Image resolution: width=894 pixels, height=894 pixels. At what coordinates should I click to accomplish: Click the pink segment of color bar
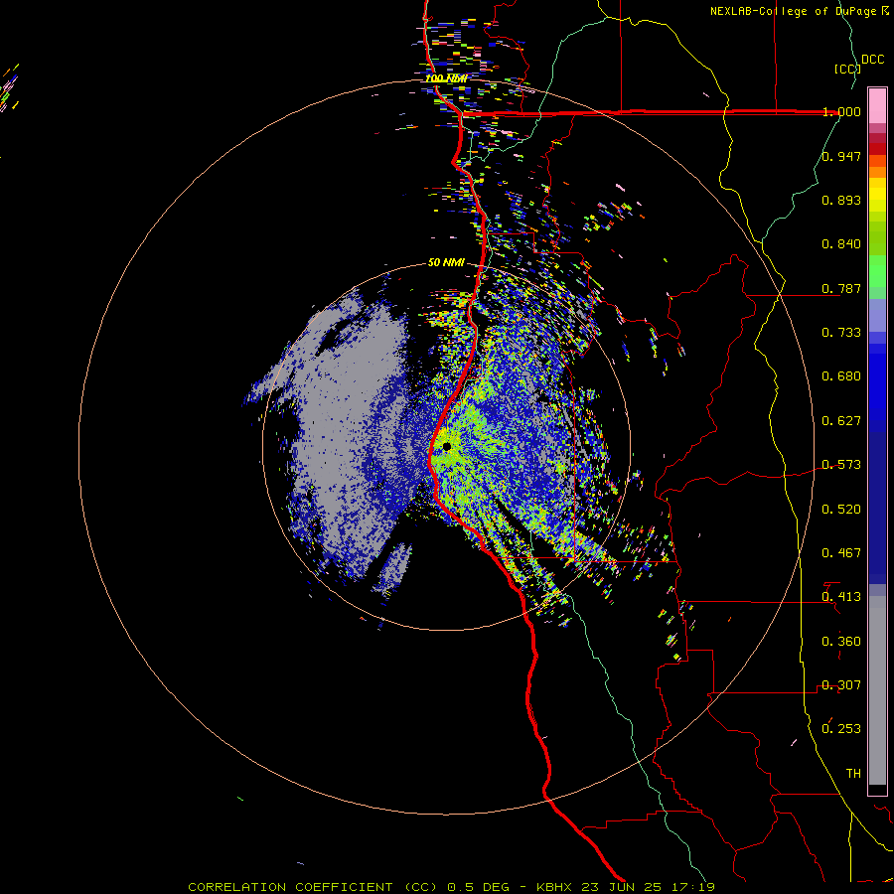(877, 105)
